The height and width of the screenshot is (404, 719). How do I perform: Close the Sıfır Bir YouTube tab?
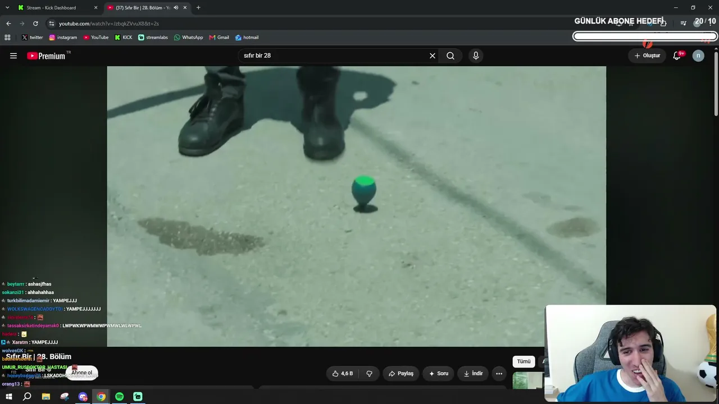[185, 8]
